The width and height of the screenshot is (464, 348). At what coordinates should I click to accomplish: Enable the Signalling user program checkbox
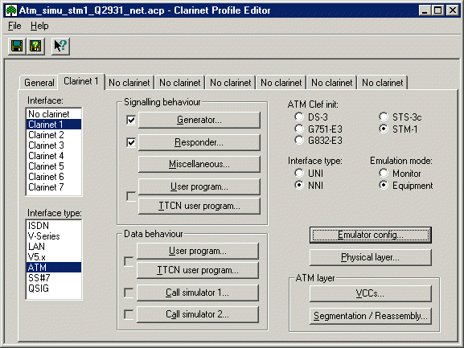131,196
